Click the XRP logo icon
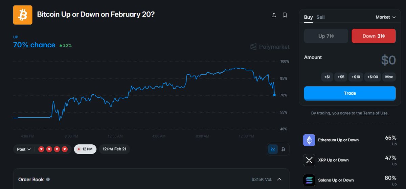 click(309, 160)
